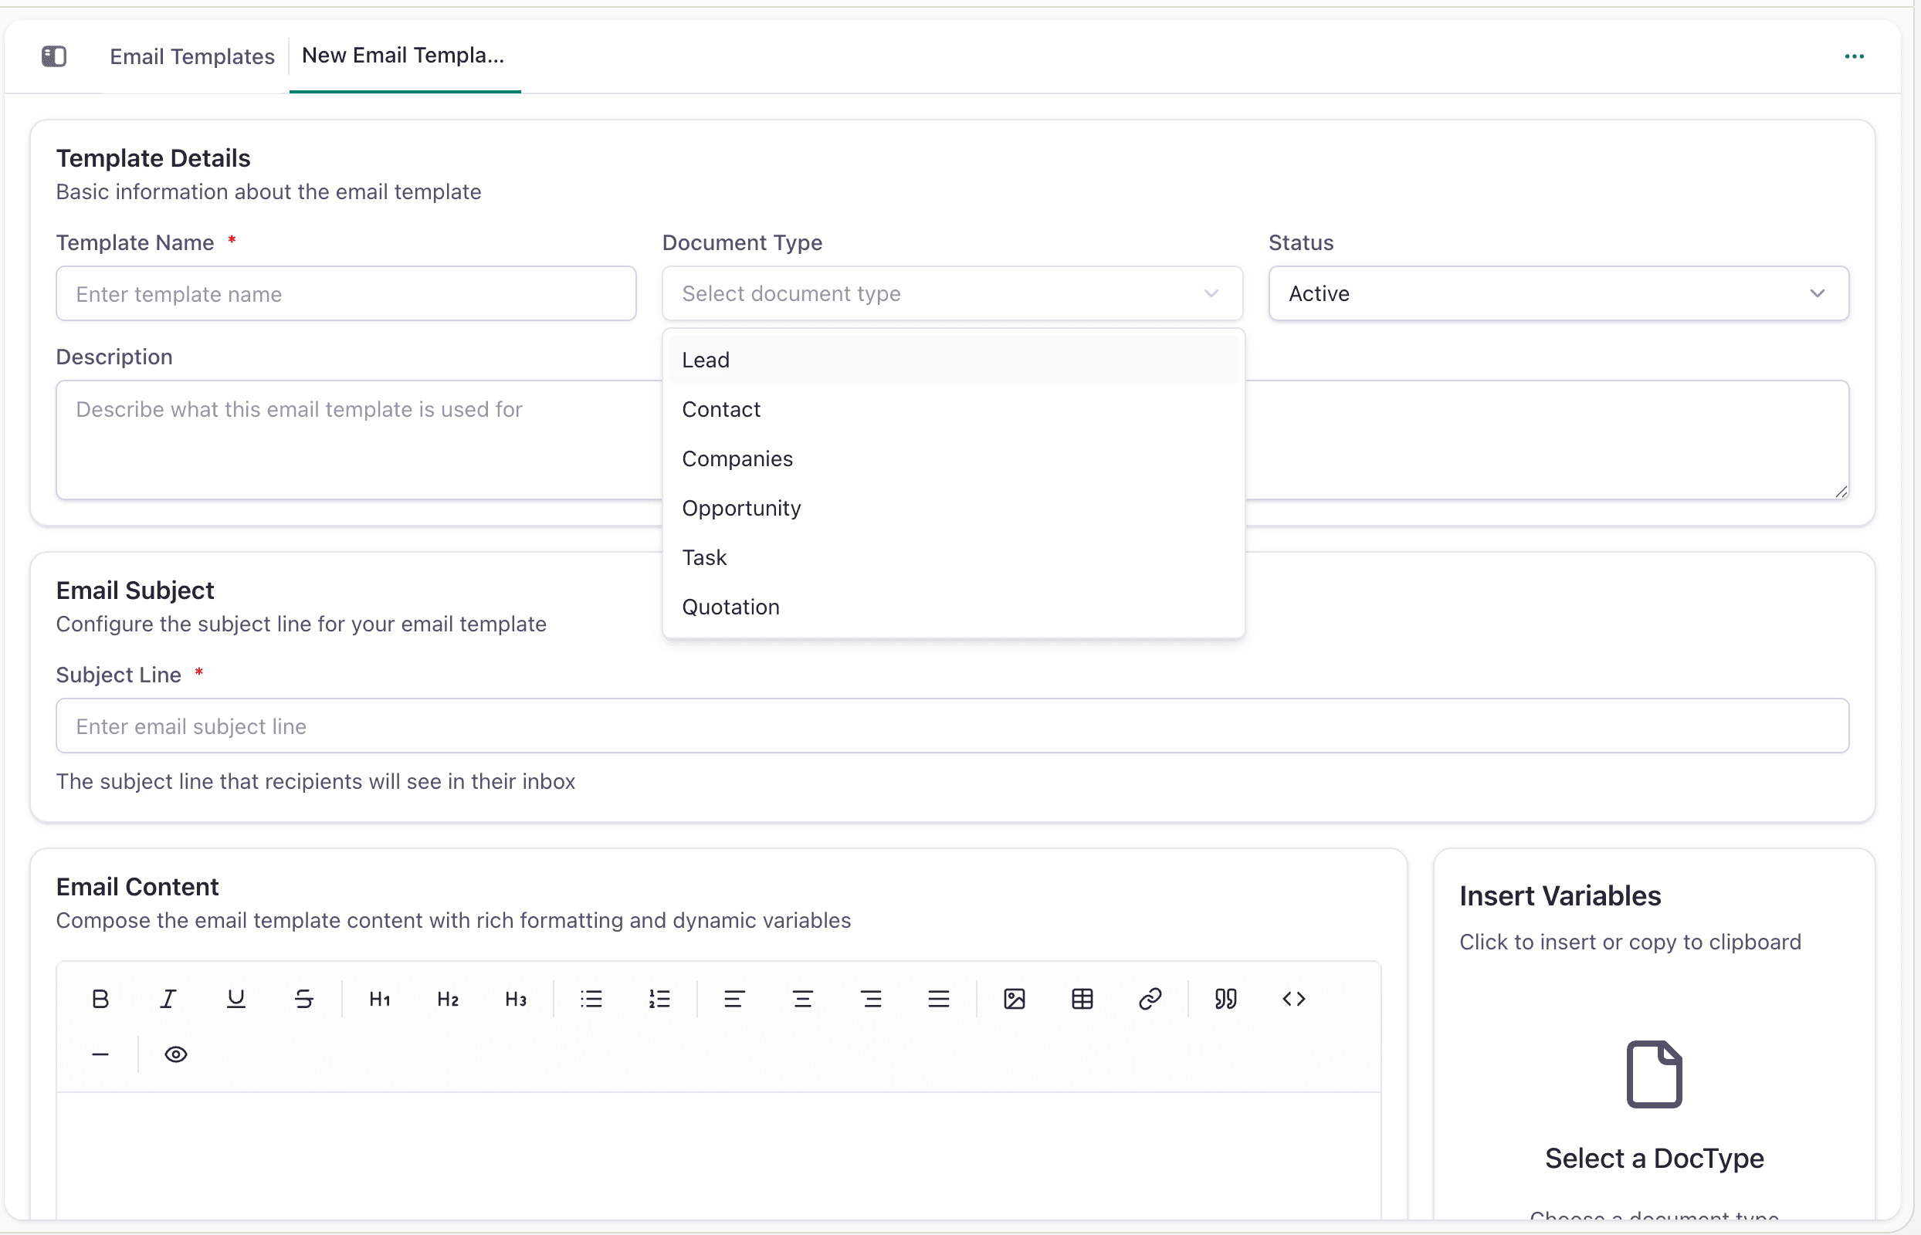Insert a table into email content
Screen dimensions: 1921x1235
click(x=1082, y=999)
